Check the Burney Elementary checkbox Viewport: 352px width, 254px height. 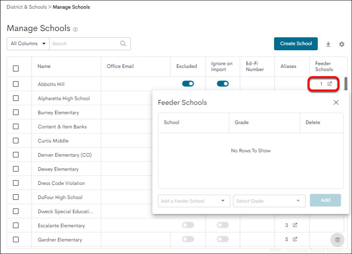[16, 112]
